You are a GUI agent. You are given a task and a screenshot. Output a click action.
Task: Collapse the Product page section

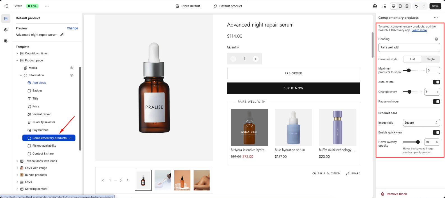[17, 61]
